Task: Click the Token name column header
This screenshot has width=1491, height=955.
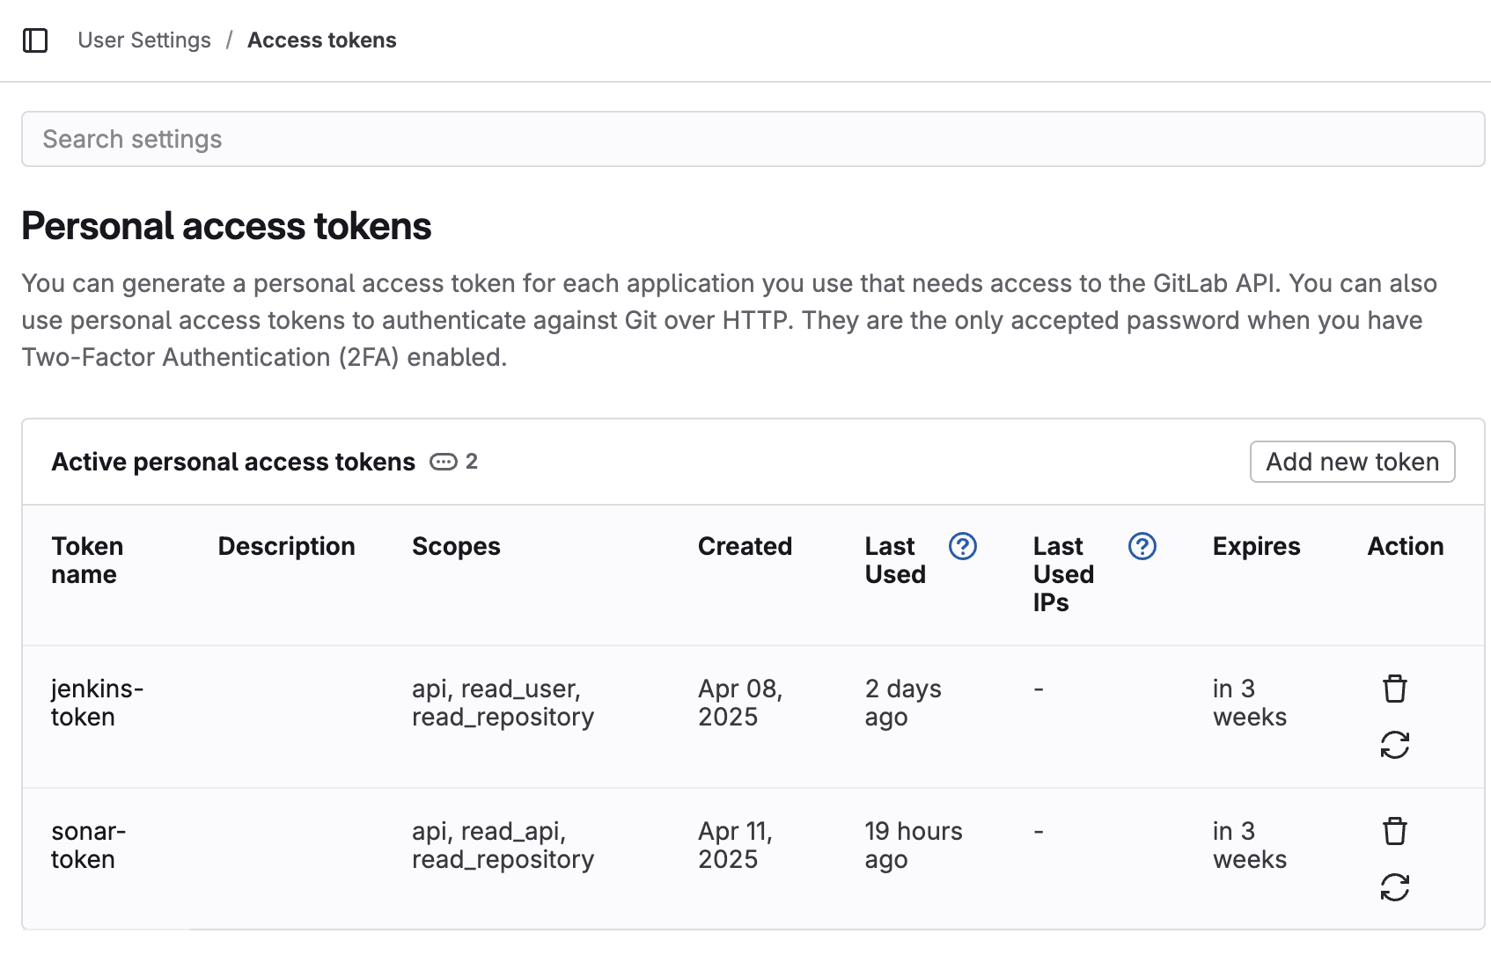Action: pos(87,560)
